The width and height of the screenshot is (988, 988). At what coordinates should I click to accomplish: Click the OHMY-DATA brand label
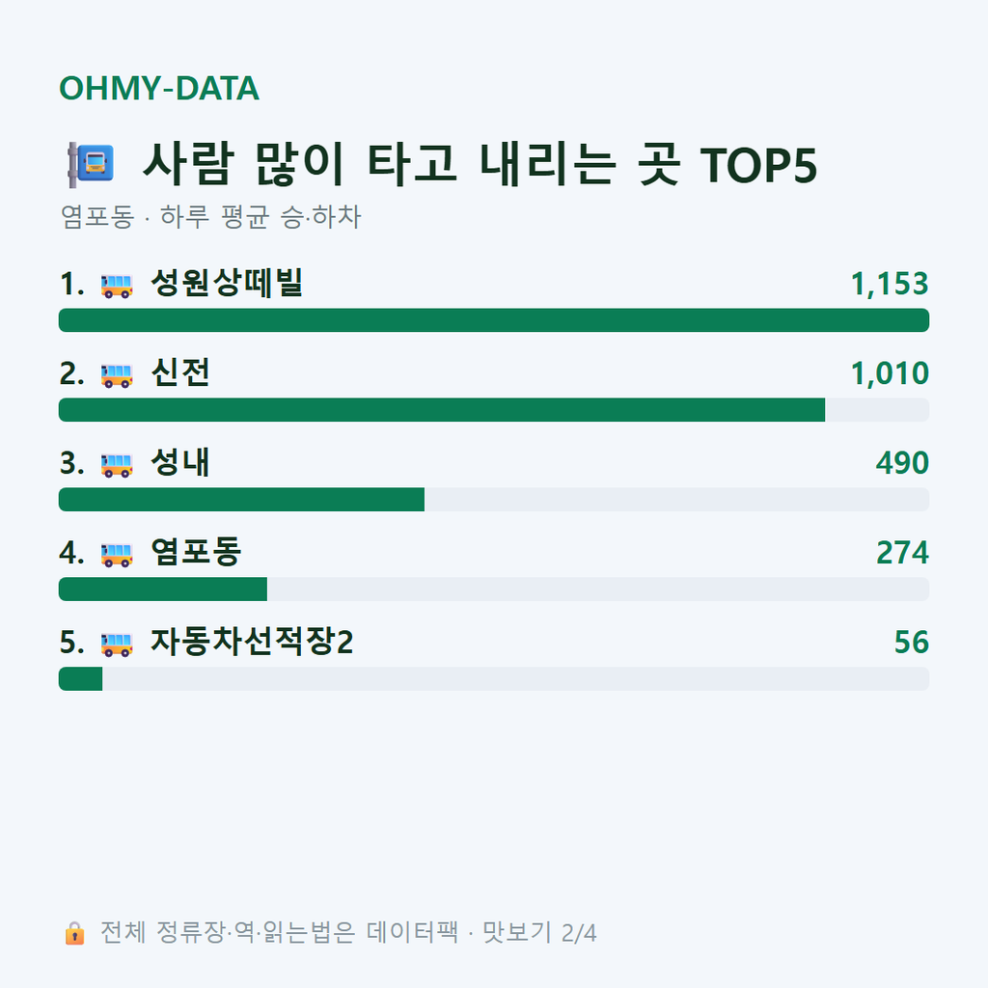[x=159, y=88]
